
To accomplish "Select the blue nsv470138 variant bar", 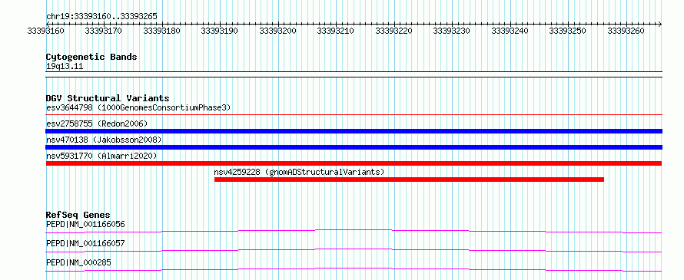I will pos(354,147).
